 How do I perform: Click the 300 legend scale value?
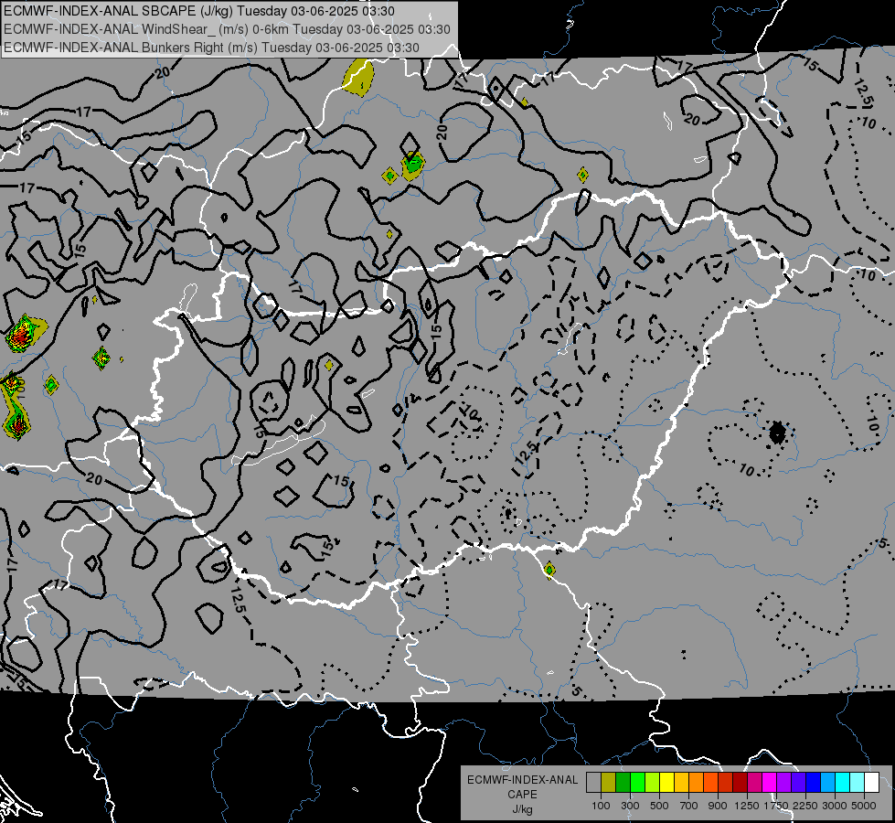[630, 806]
